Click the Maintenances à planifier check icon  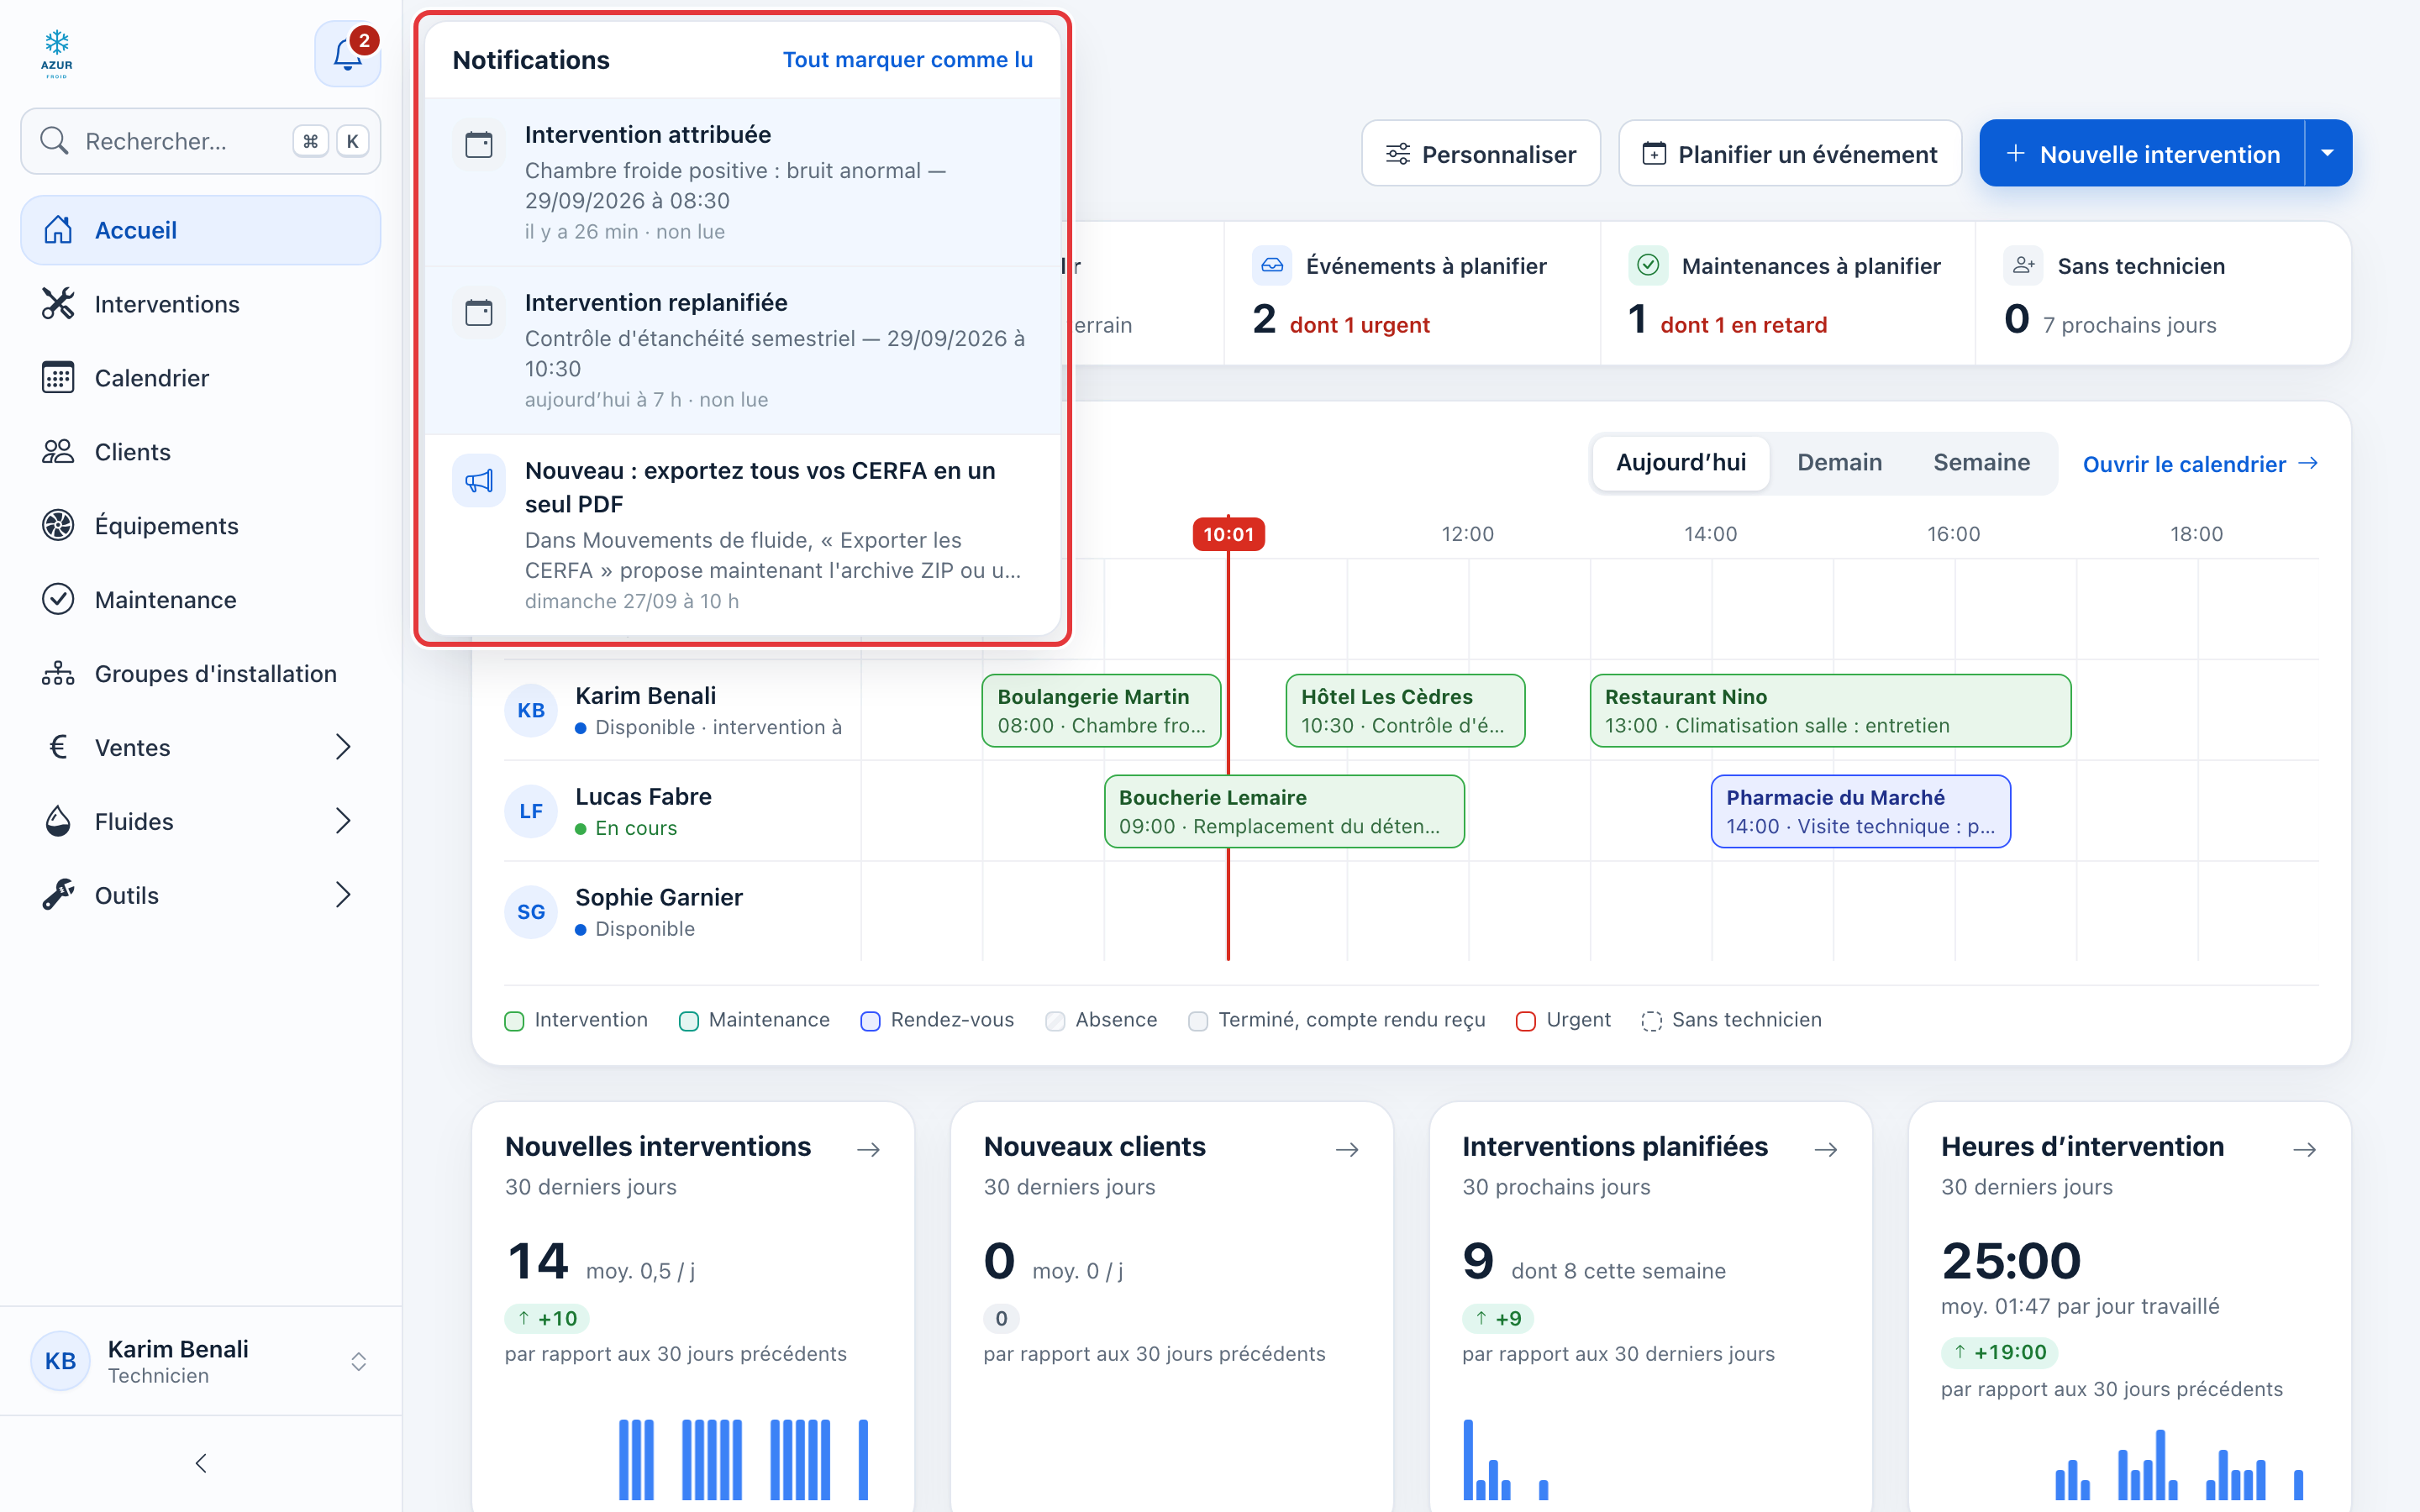(1648, 266)
